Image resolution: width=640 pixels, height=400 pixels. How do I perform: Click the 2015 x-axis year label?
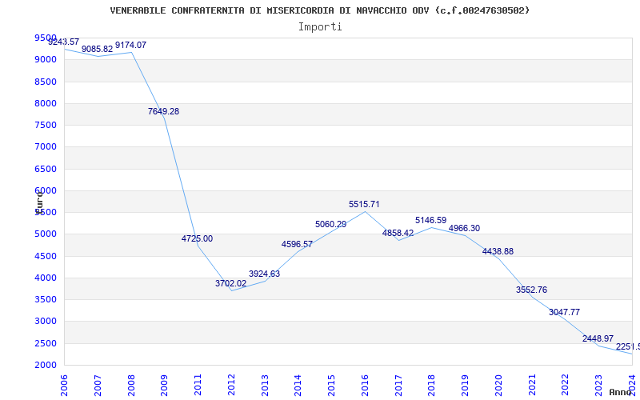331,386
